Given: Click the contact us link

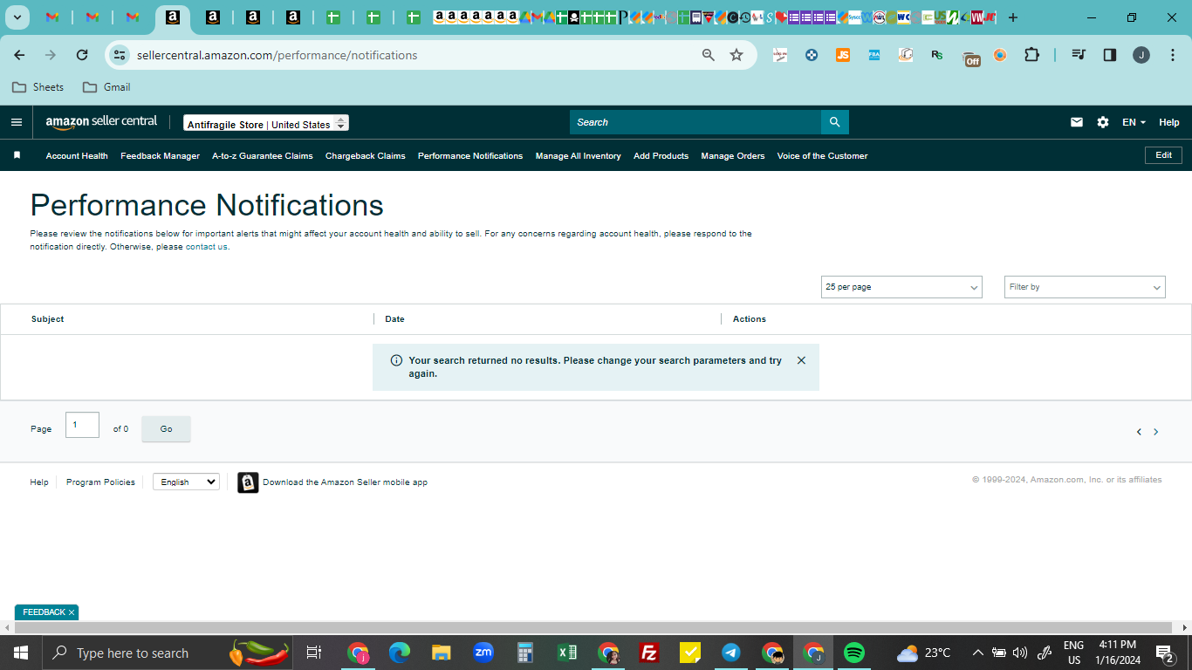Looking at the screenshot, I should coord(206,247).
